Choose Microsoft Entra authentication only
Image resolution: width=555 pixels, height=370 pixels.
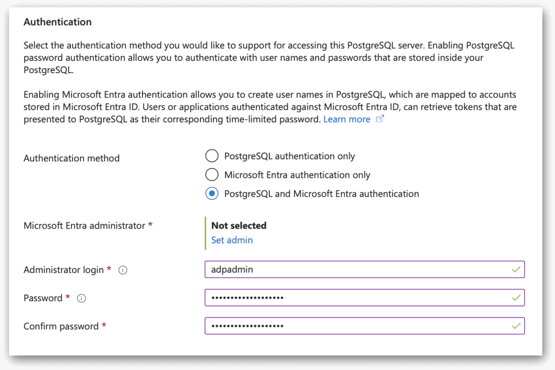(212, 174)
